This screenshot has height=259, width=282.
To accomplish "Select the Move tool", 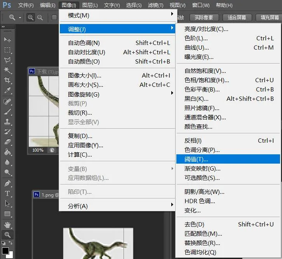I will 7,40.
